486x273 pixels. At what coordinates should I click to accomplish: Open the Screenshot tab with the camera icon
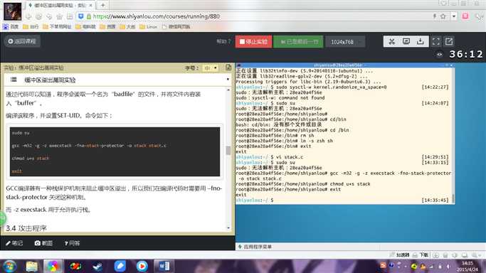[43, 243]
